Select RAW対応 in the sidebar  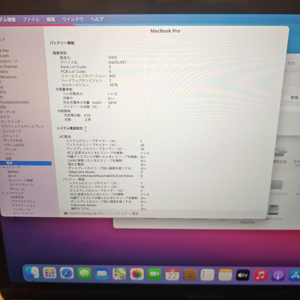[x=17, y=197]
